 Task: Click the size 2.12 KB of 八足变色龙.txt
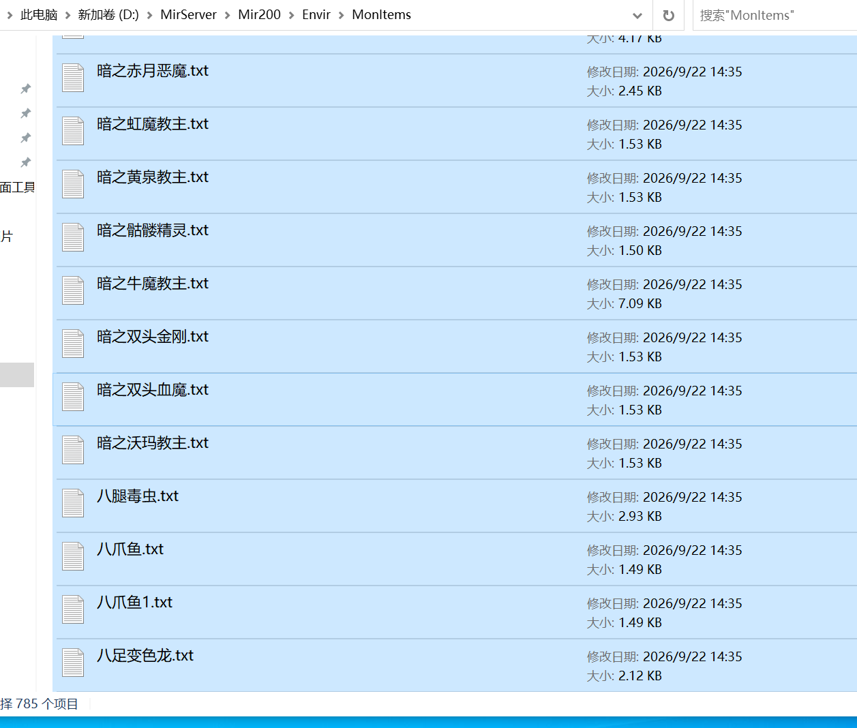click(640, 676)
